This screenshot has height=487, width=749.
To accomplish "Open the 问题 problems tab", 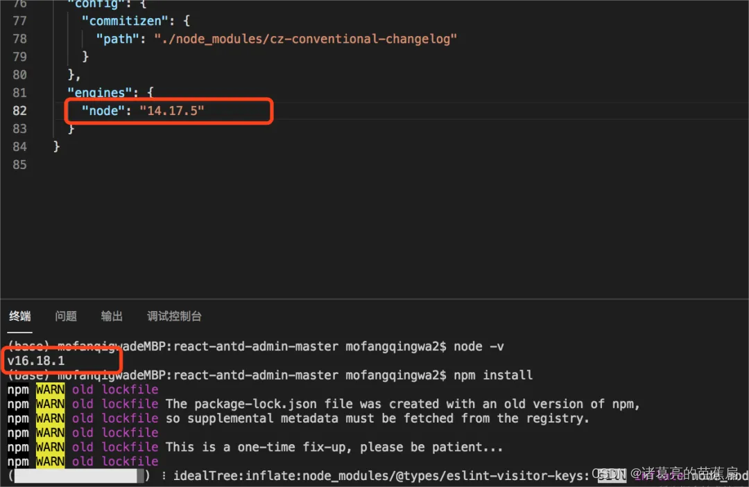I will coord(66,317).
